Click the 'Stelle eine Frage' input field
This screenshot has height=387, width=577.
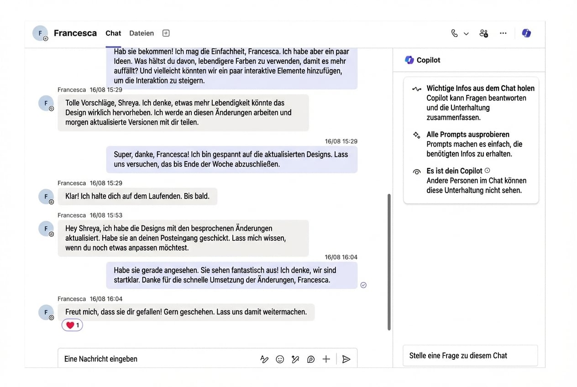coord(470,356)
